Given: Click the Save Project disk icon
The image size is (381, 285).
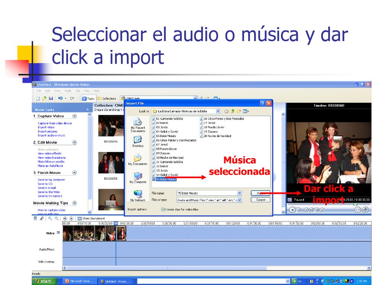Looking at the screenshot, I should point(51,98).
